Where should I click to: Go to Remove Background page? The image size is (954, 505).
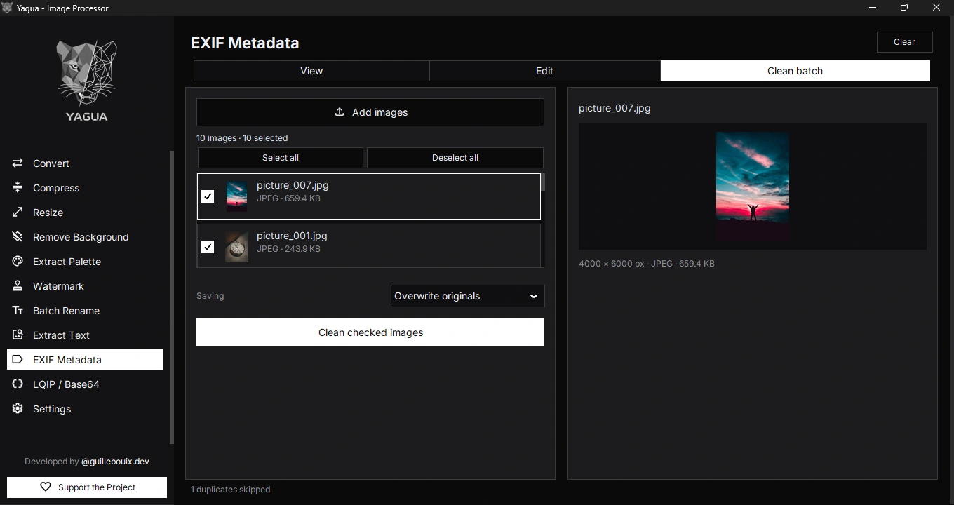click(x=85, y=237)
